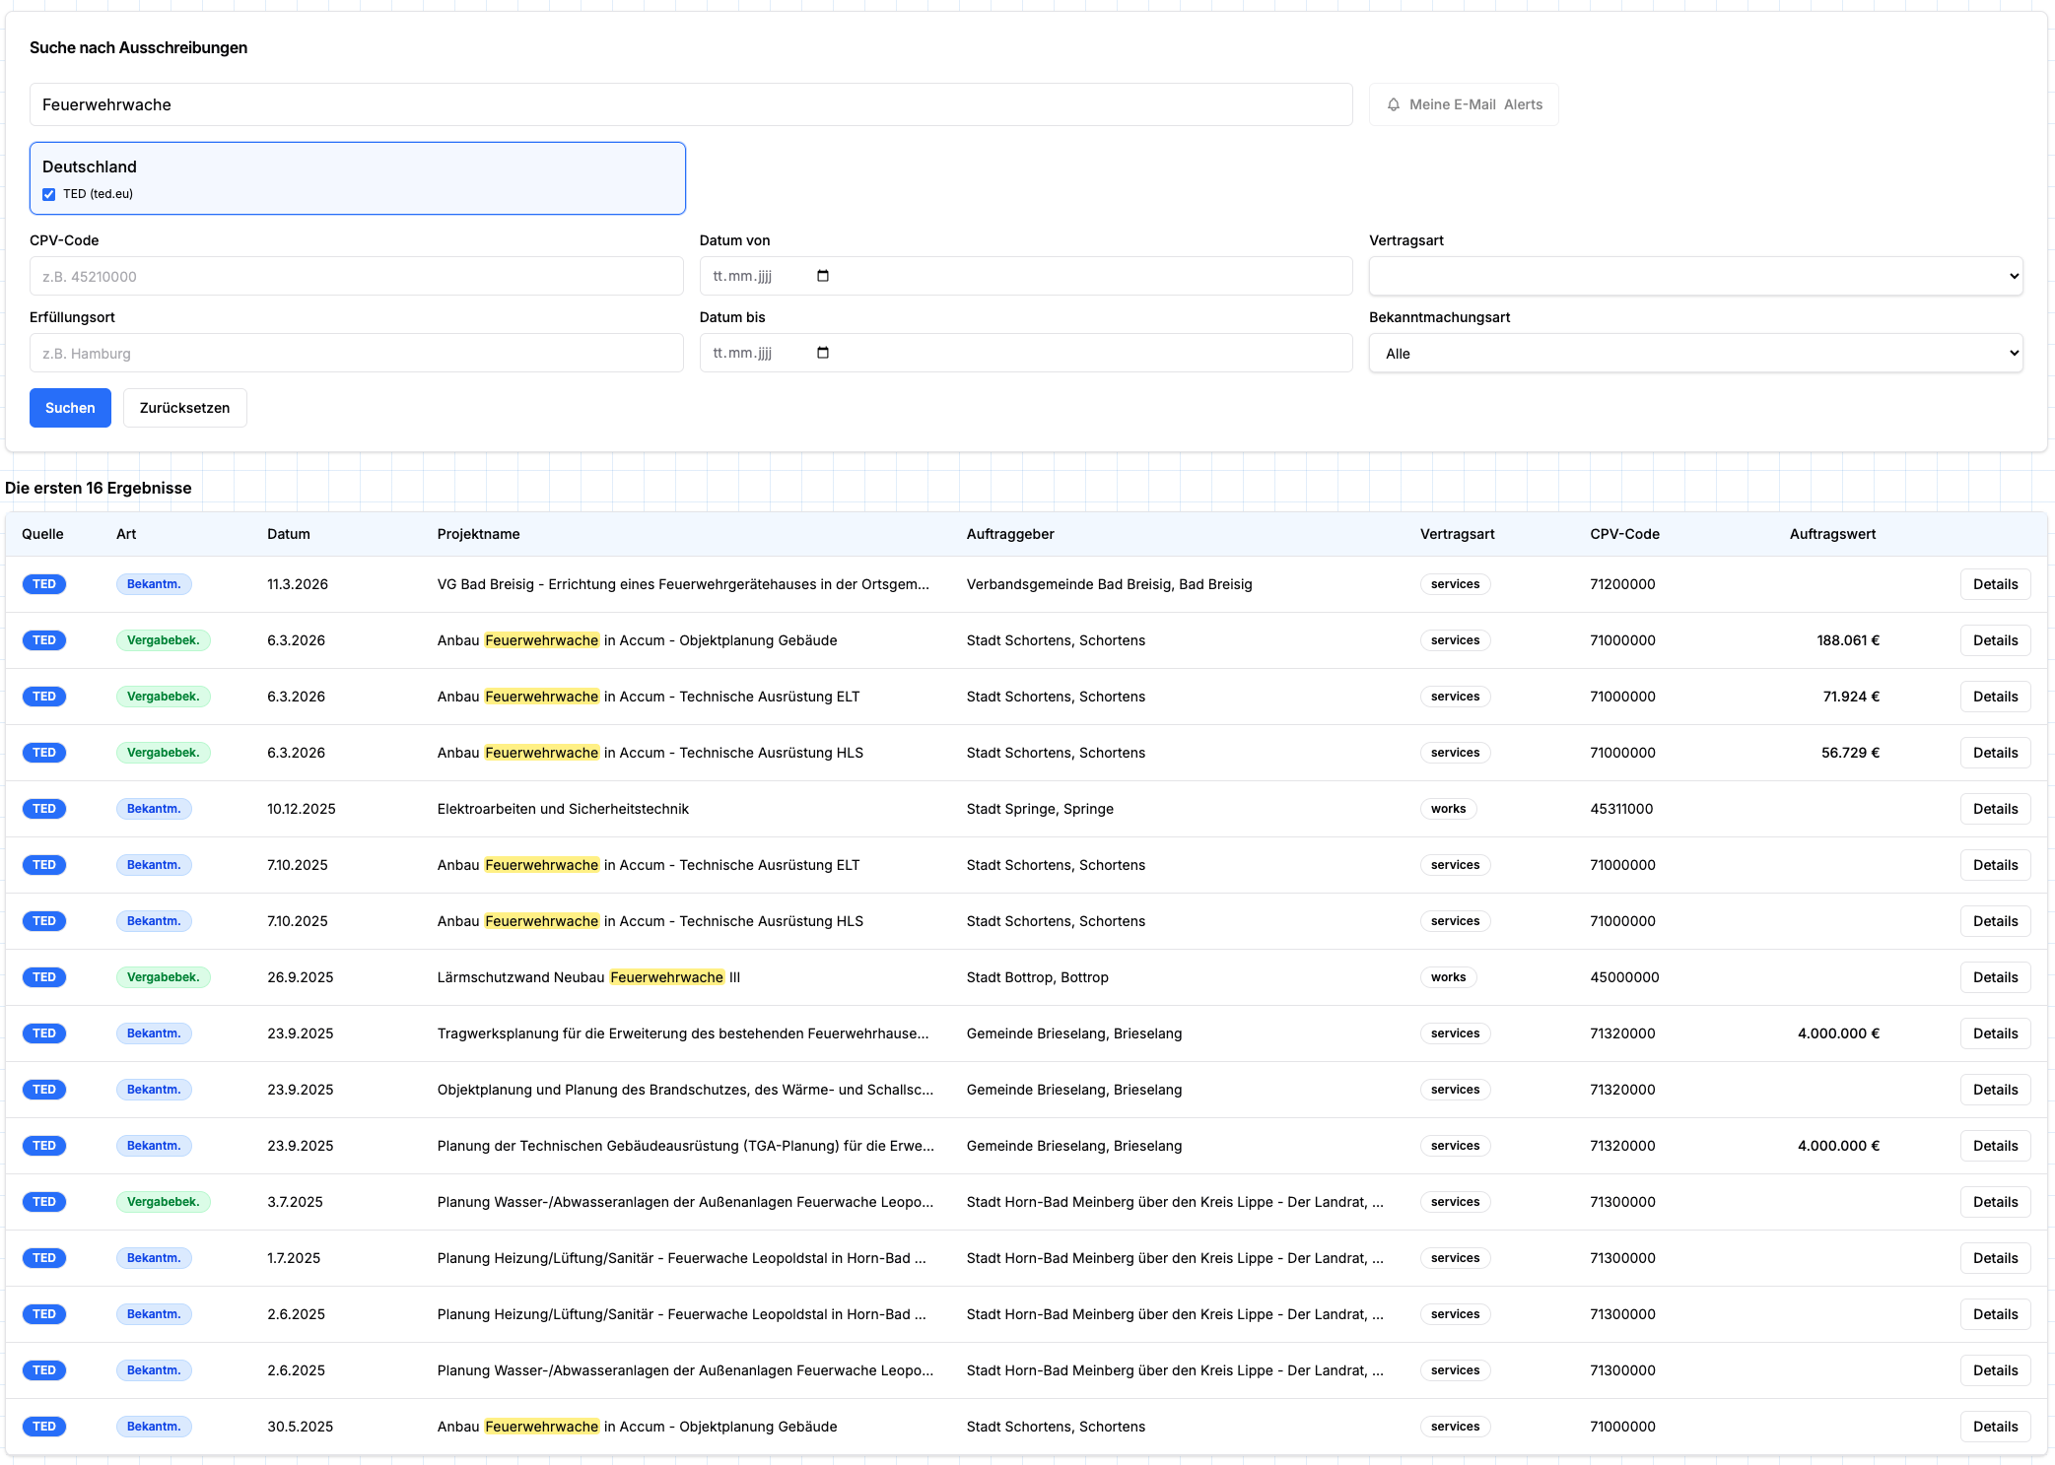This screenshot has height=1465, width=2055.
Task: Click the blue Suchen button
Action: pos(70,408)
